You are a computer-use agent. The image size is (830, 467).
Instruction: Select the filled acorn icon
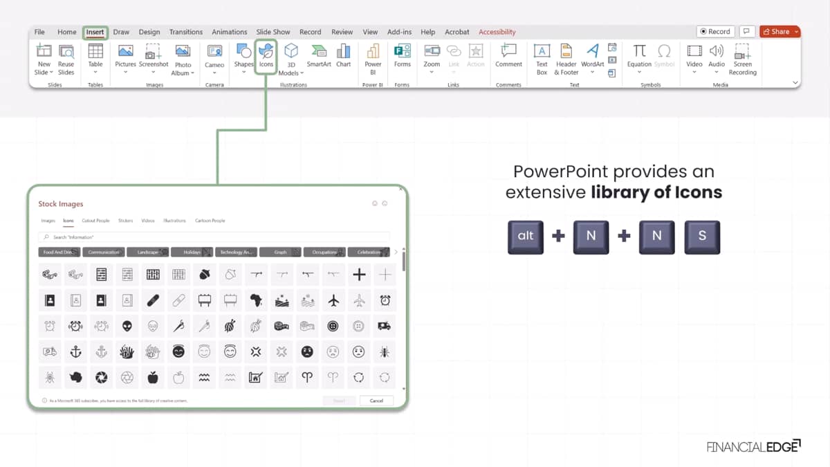(x=204, y=275)
